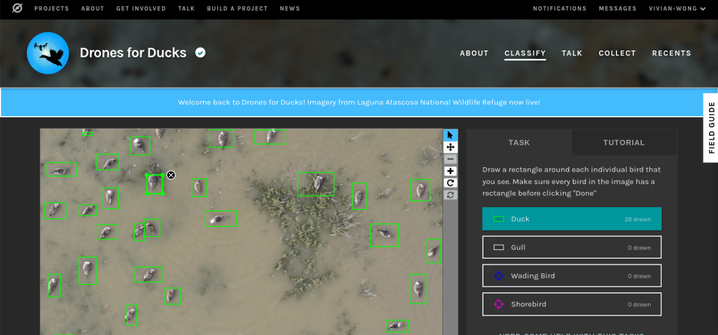
Task: Open Notifications
Action: [x=559, y=8]
